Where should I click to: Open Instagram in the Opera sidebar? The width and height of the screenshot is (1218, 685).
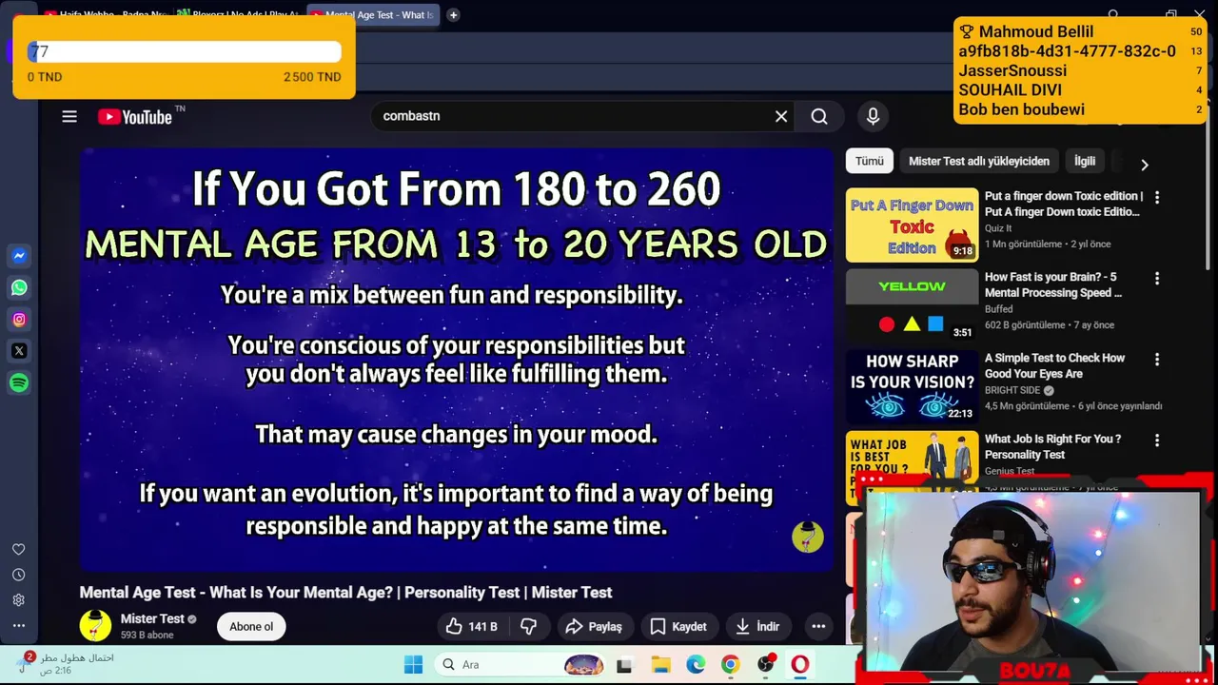pyautogui.click(x=19, y=320)
